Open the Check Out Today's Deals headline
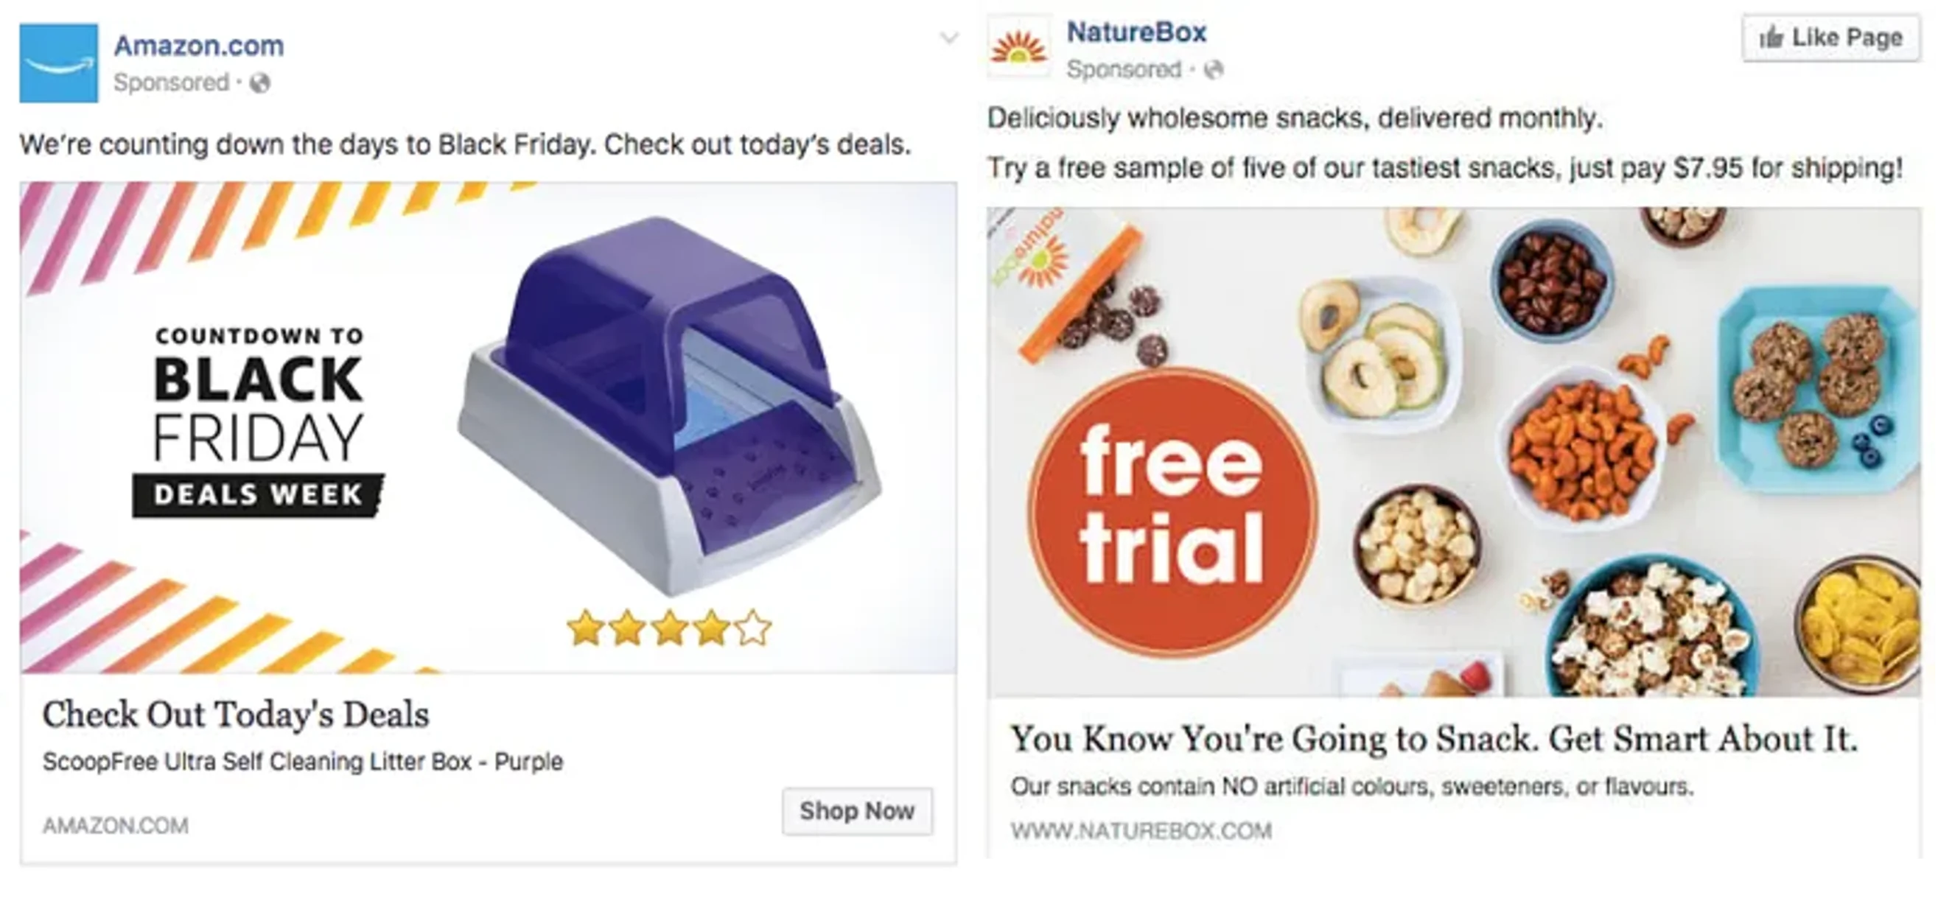The height and width of the screenshot is (898, 1938). (x=236, y=715)
